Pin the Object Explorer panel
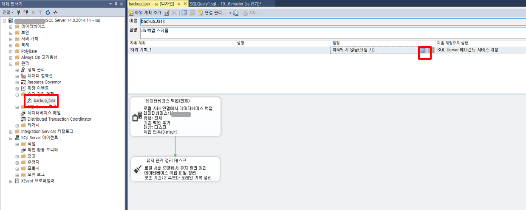 click(x=116, y=3)
